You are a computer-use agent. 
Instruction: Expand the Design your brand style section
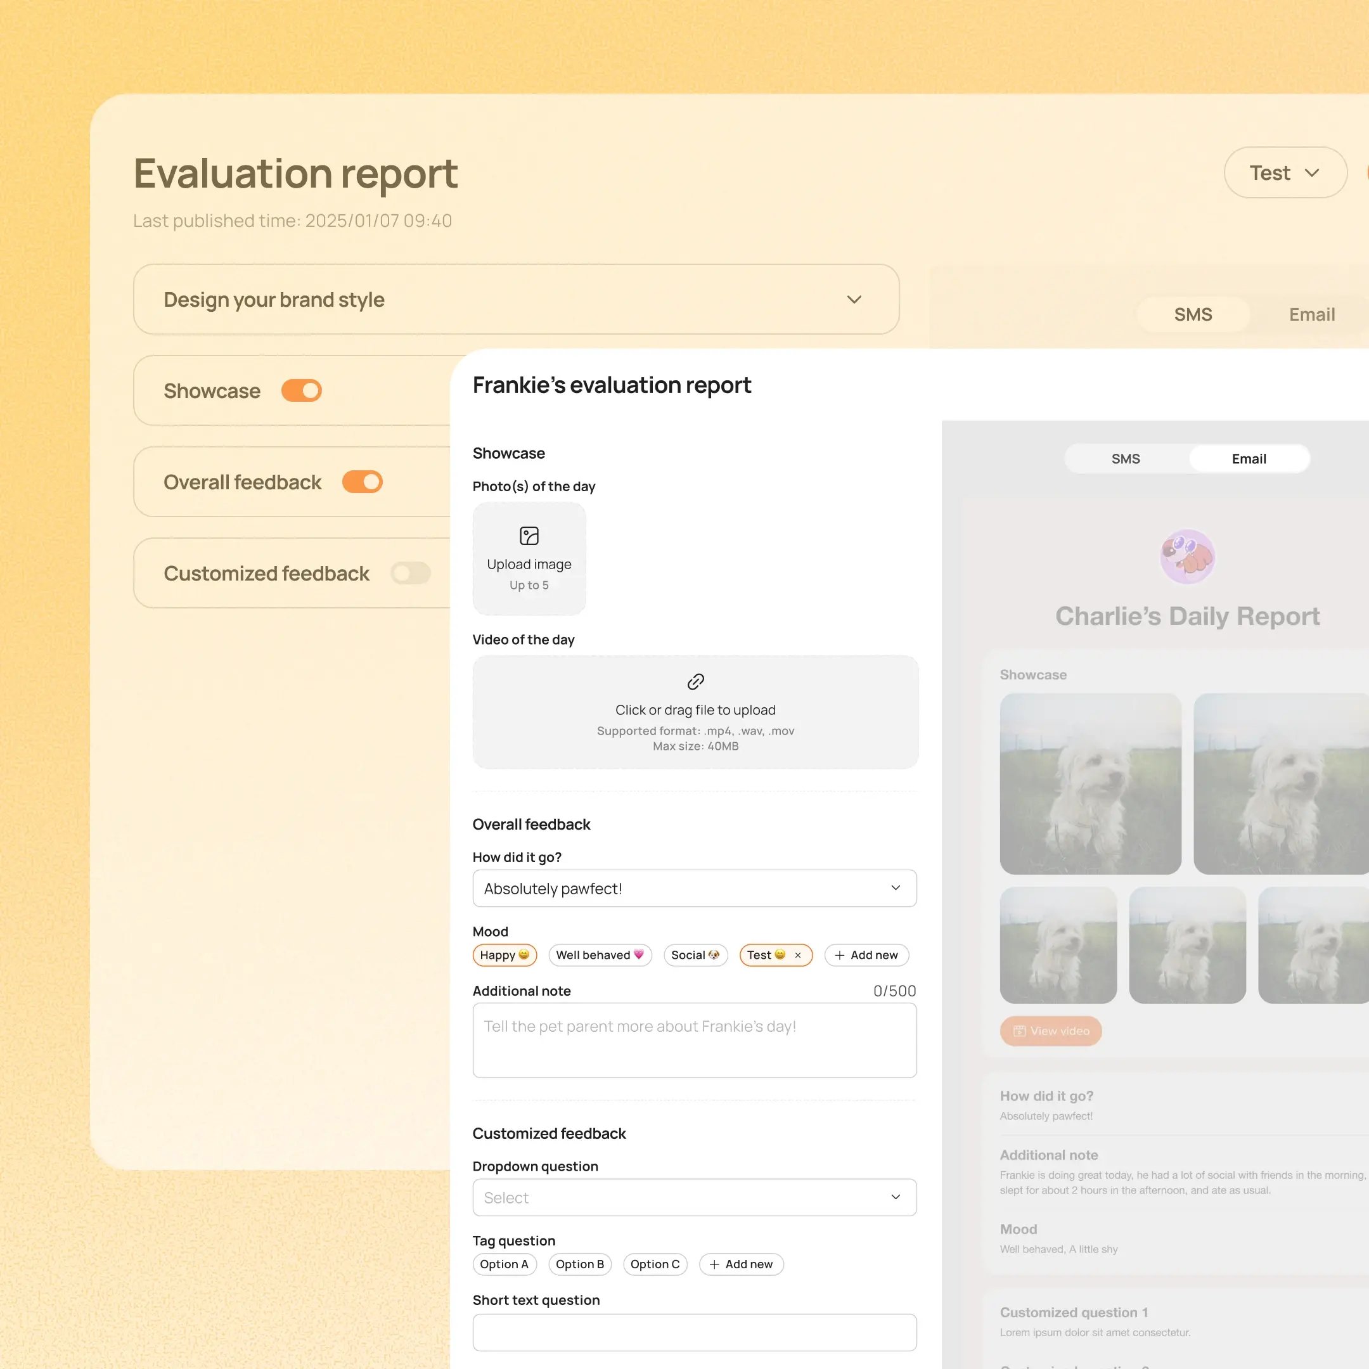coord(517,299)
